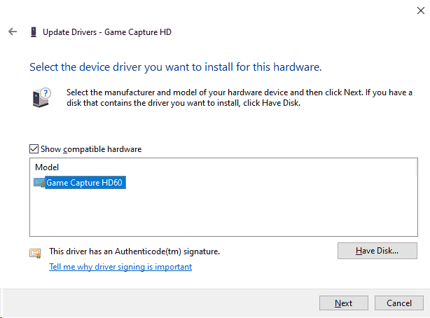Click the Update Drivers - Game Capture HD title
The height and width of the screenshot is (318, 430).
[107, 32]
